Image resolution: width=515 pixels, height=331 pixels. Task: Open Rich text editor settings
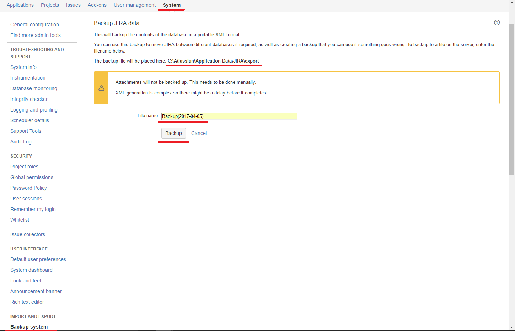(27, 302)
